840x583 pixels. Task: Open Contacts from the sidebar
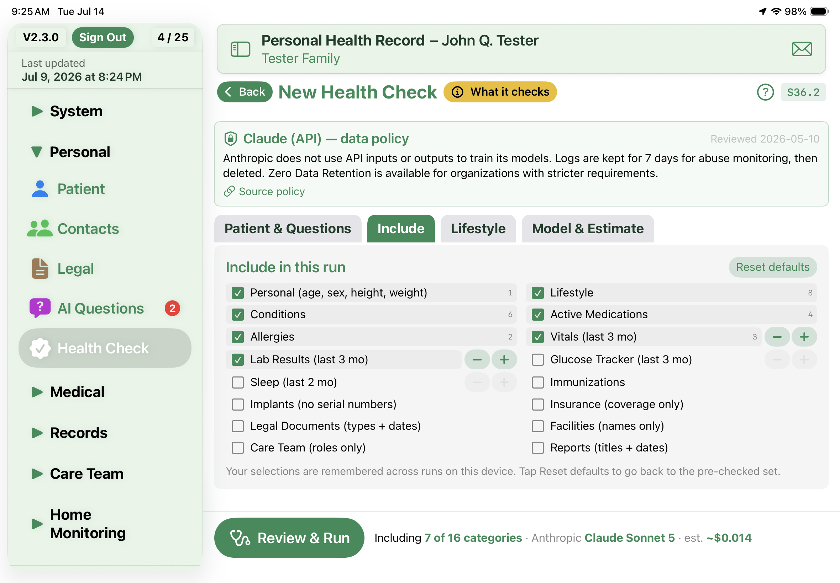[x=73, y=229]
